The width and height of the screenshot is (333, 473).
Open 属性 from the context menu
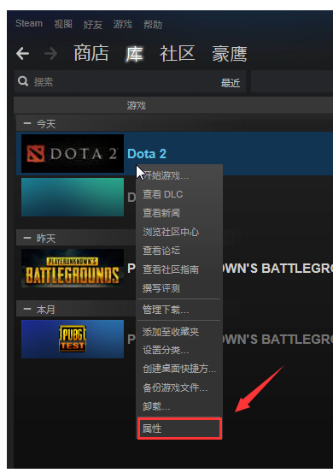coord(180,428)
